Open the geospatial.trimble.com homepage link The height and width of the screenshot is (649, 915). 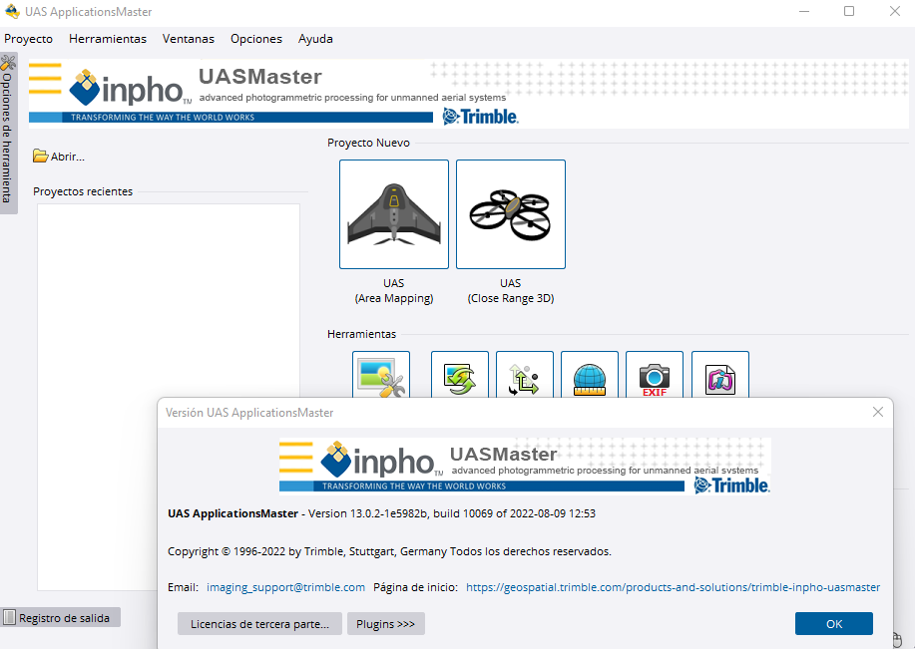pos(673,587)
